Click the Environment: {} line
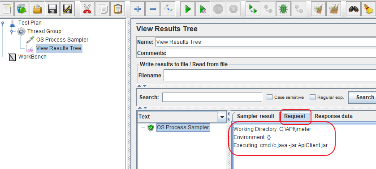The height and width of the screenshot is (169, 376). tap(252, 137)
